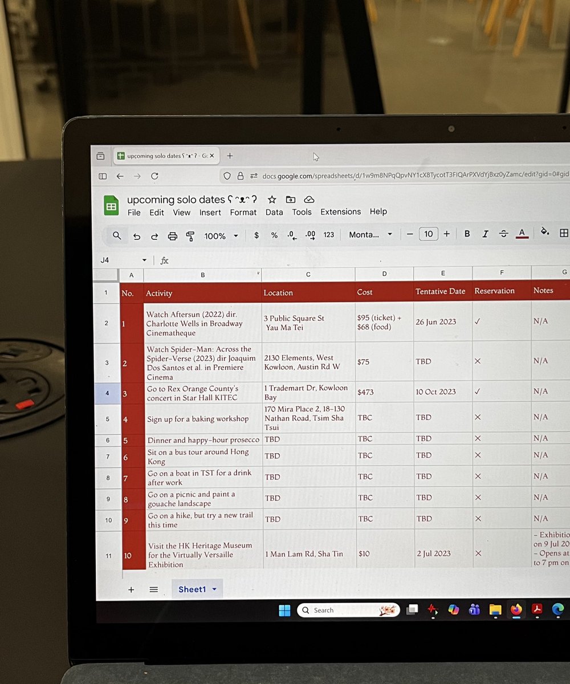The image size is (570, 684).
Task: View cloud save status
Action: tap(309, 199)
